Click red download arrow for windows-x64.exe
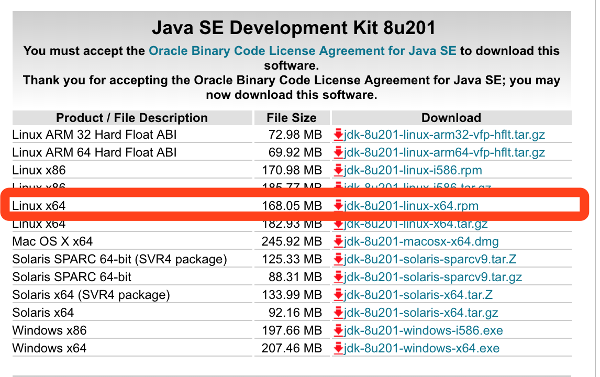Image resolution: width=600 pixels, height=377 pixels. pyautogui.click(x=338, y=348)
